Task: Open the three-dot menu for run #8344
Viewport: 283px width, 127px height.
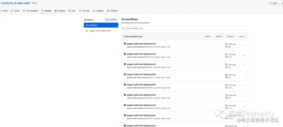Action: (244, 45)
